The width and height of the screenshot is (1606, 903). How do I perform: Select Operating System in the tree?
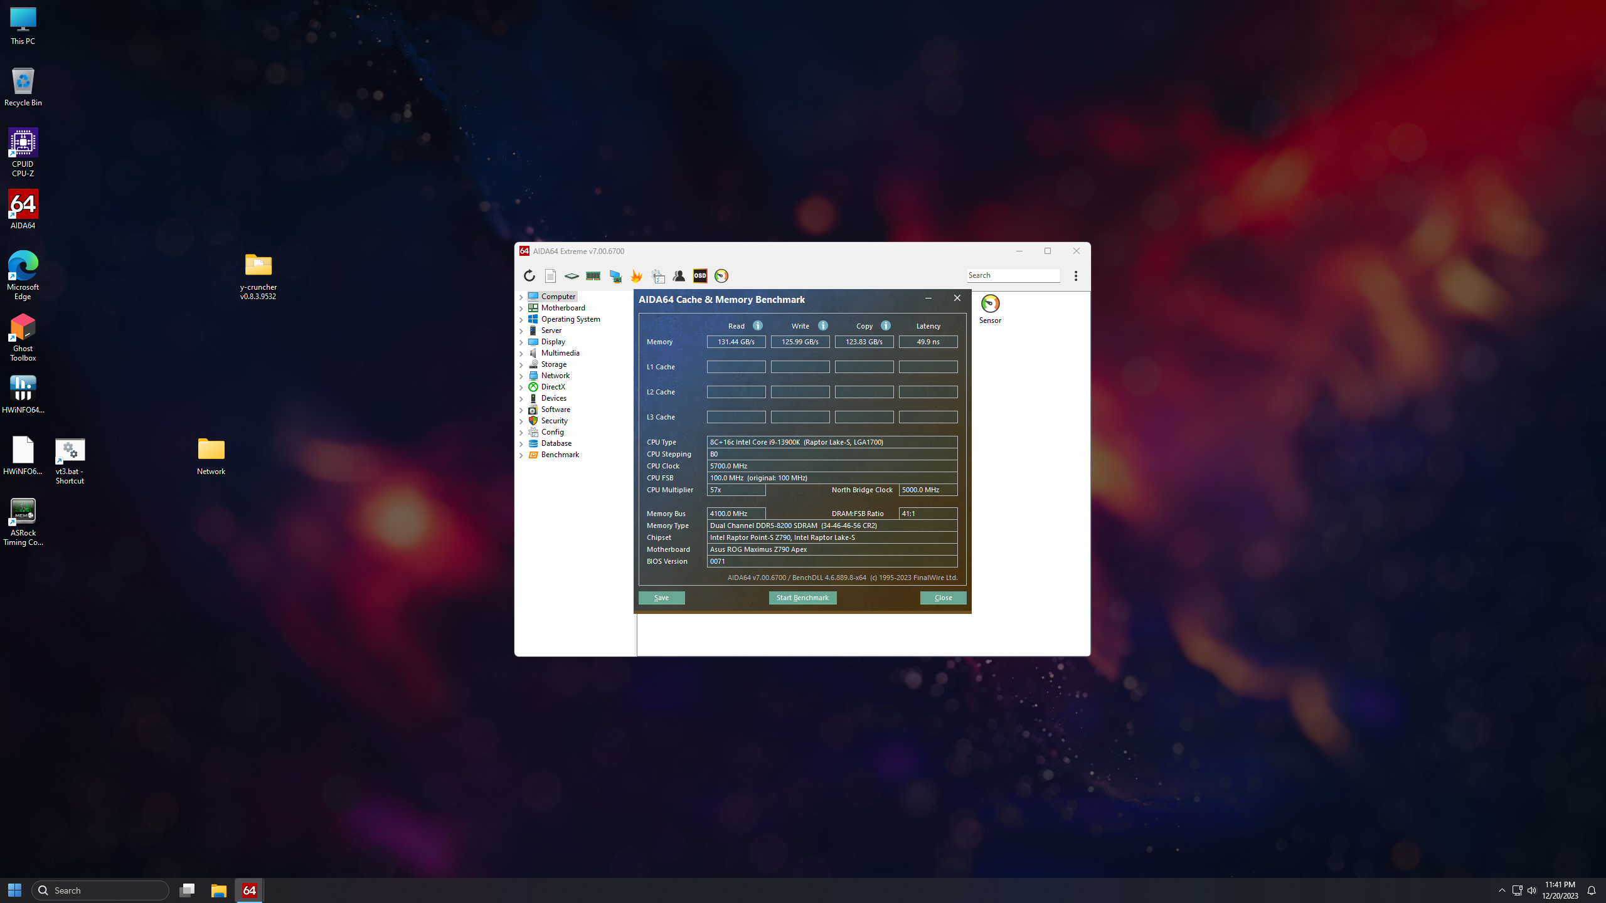point(570,319)
